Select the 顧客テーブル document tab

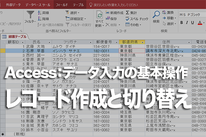coord(15,37)
